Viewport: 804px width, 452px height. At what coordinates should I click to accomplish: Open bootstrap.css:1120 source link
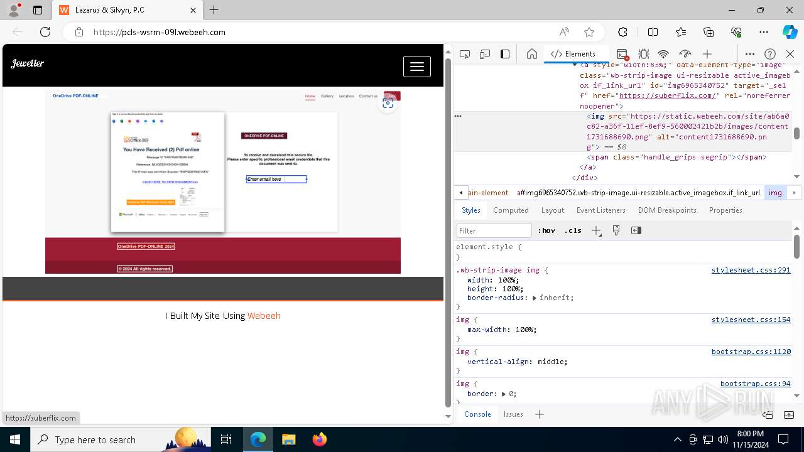751,352
